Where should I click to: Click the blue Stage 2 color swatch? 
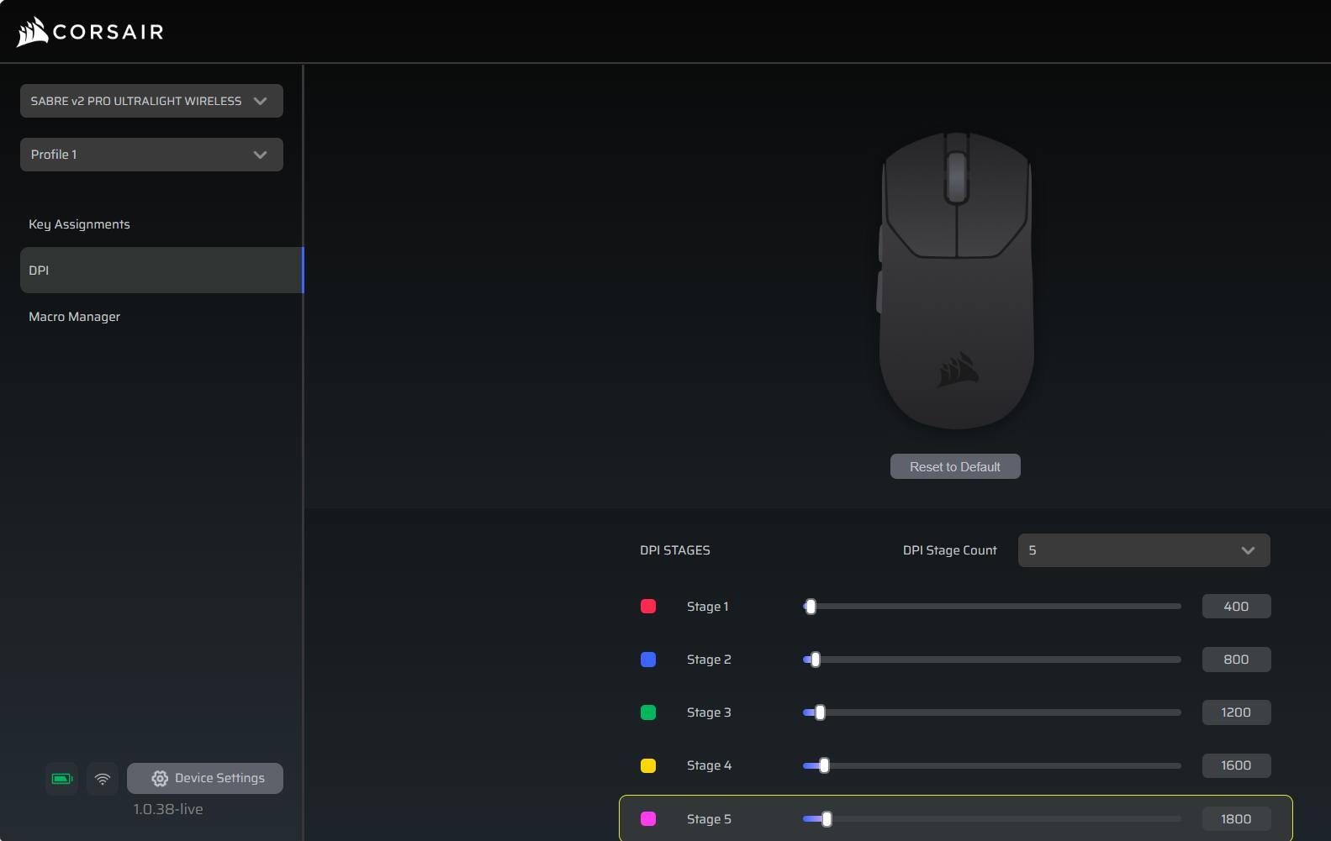pos(648,660)
